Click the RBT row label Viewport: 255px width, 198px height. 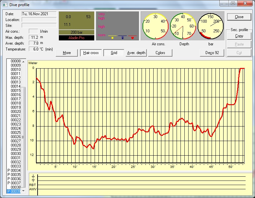click(32, 185)
